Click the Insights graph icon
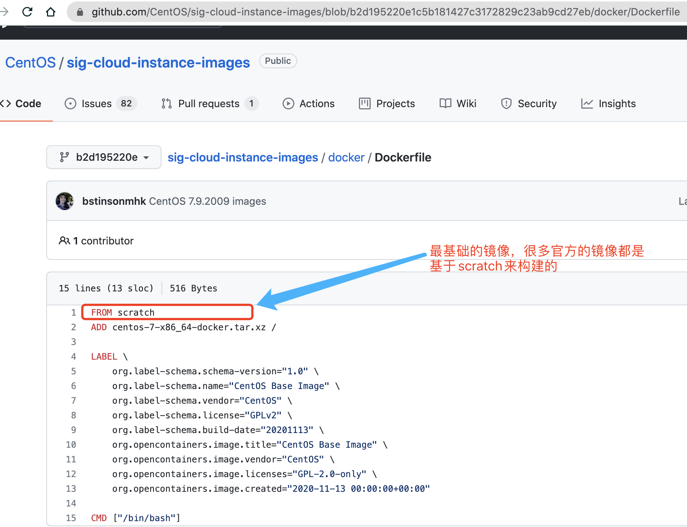 (587, 103)
